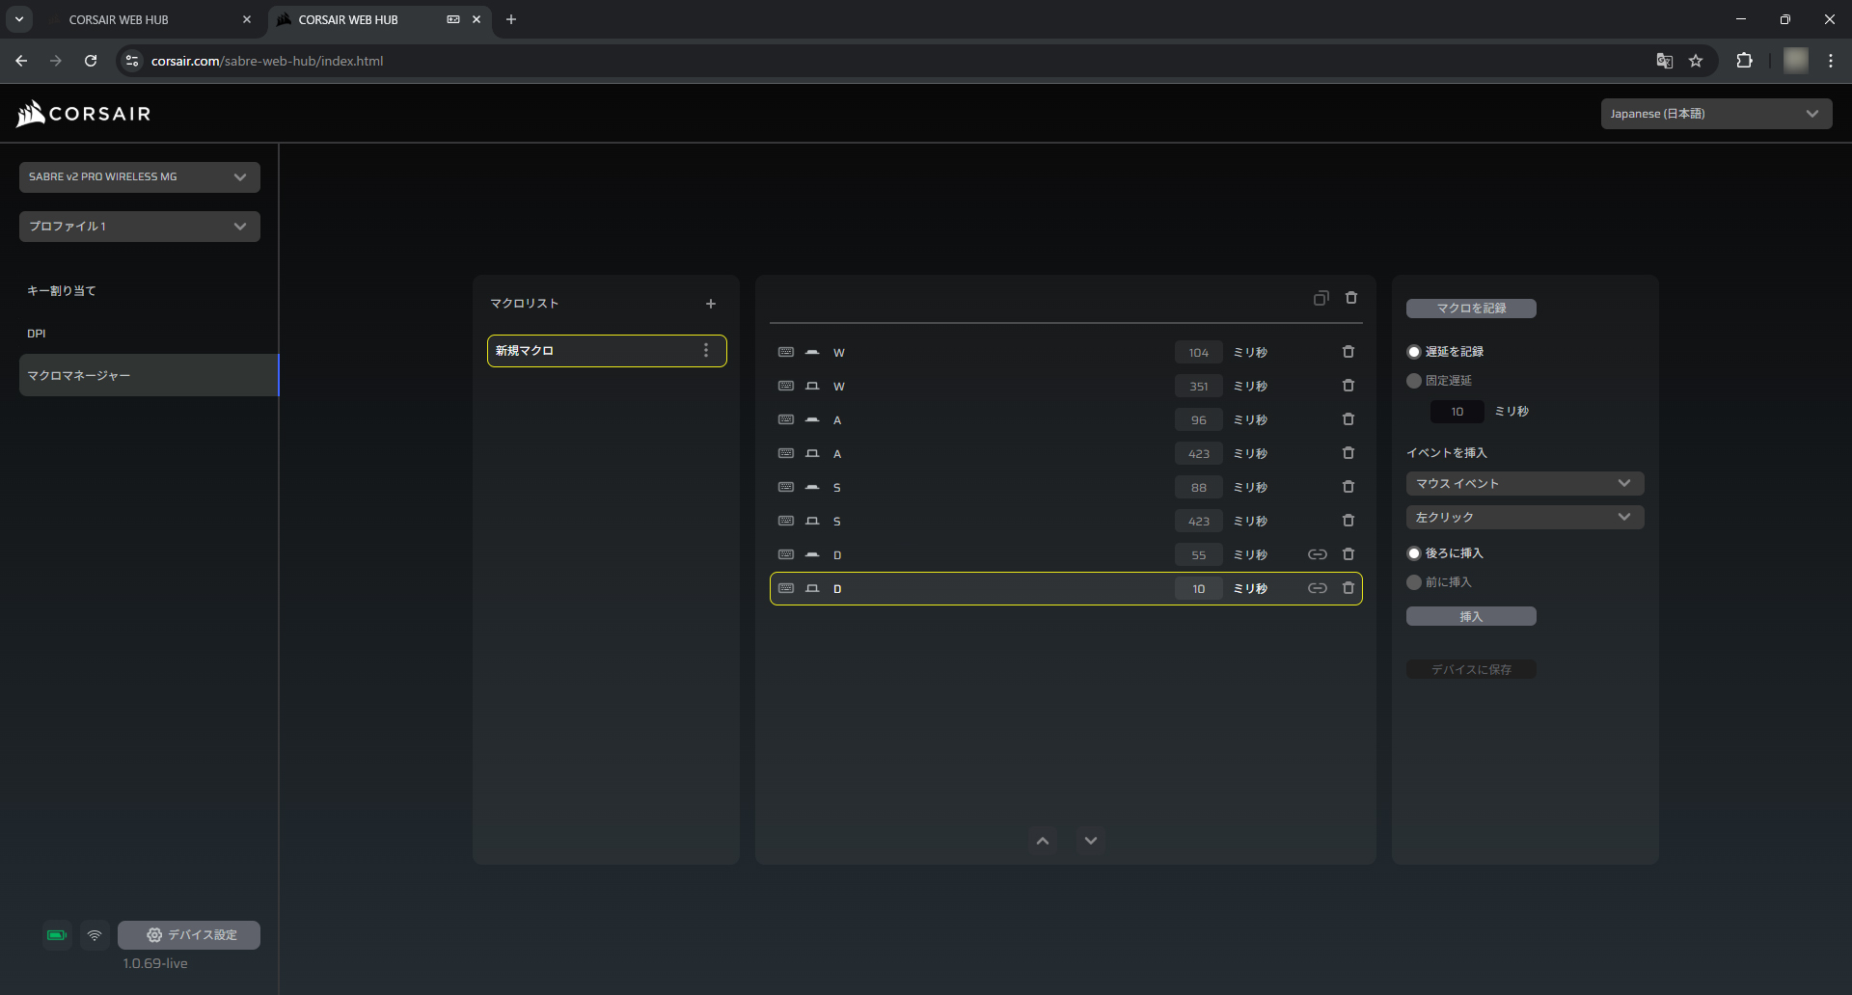Image resolution: width=1852 pixels, height=995 pixels.
Task: Edit the 104 delay field
Action: [x=1199, y=353]
